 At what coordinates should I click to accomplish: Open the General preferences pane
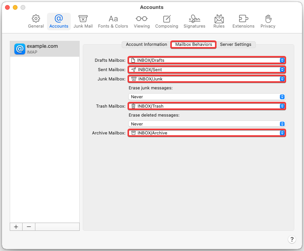(x=36, y=21)
